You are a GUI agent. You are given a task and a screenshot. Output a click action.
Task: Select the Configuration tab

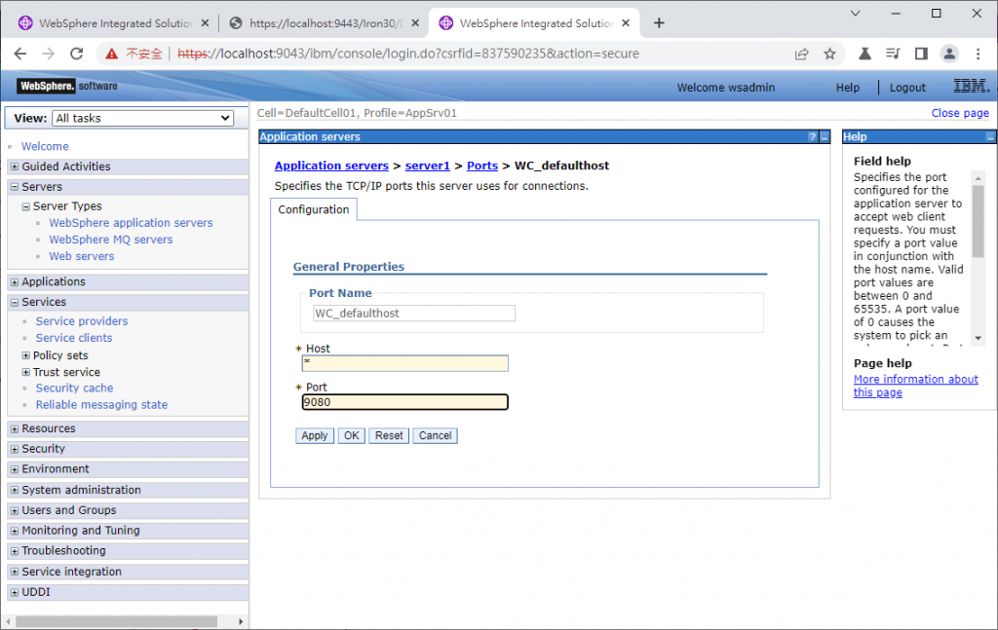click(x=313, y=209)
